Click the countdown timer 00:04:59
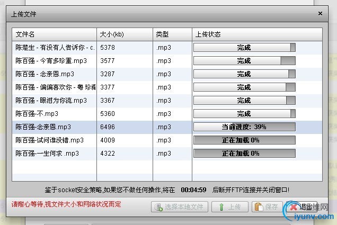Image resolution: width=337 pixels, height=225 pixels. coord(193,190)
